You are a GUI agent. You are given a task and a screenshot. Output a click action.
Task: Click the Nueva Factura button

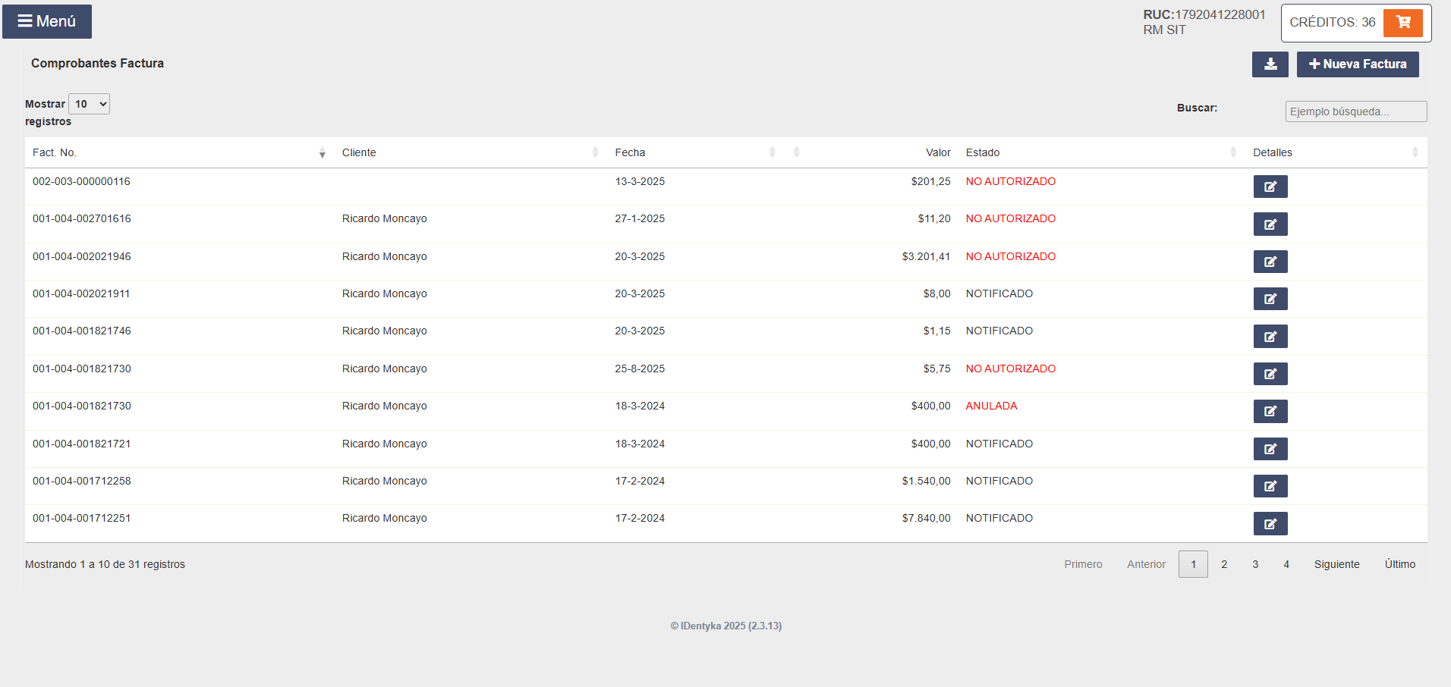[1358, 64]
